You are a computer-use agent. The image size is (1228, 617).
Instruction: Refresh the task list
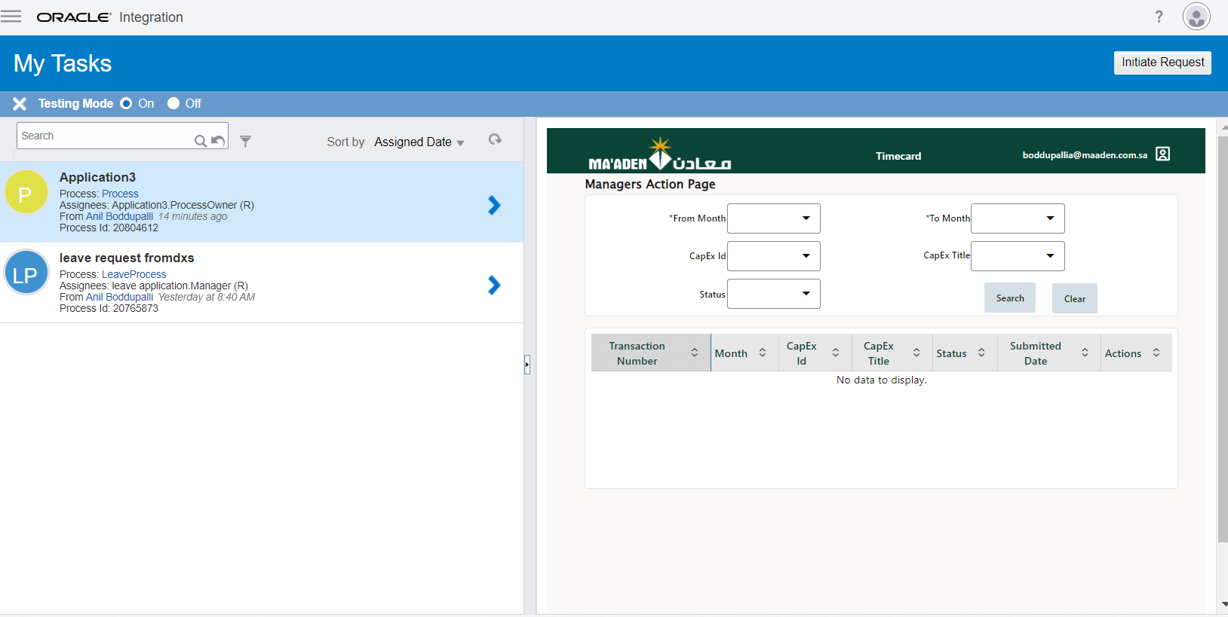(x=495, y=139)
